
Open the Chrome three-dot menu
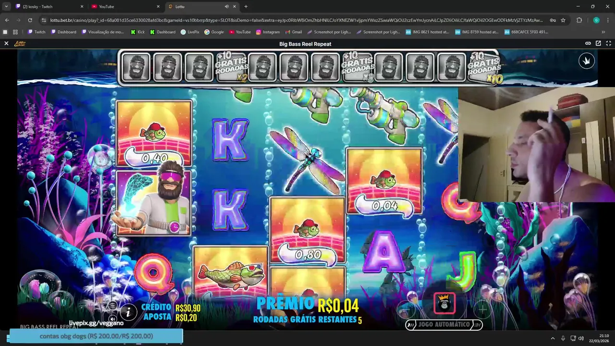pos(608,20)
